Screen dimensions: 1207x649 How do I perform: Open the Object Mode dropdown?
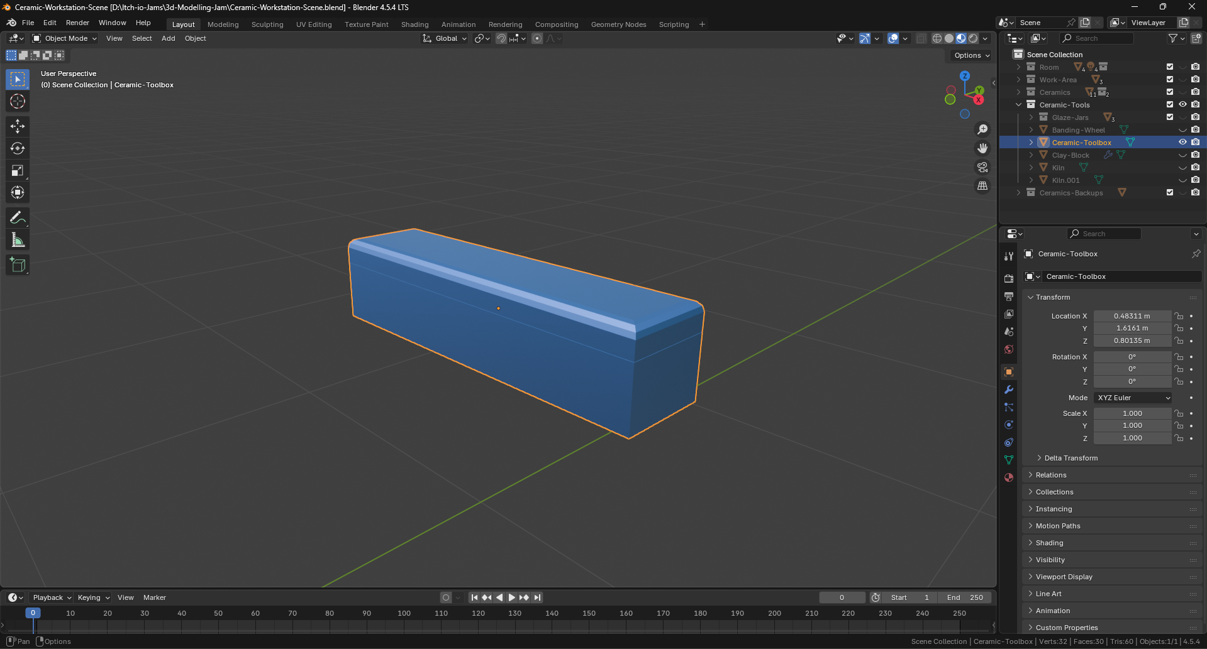pyautogui.click(x=65, y=38)
